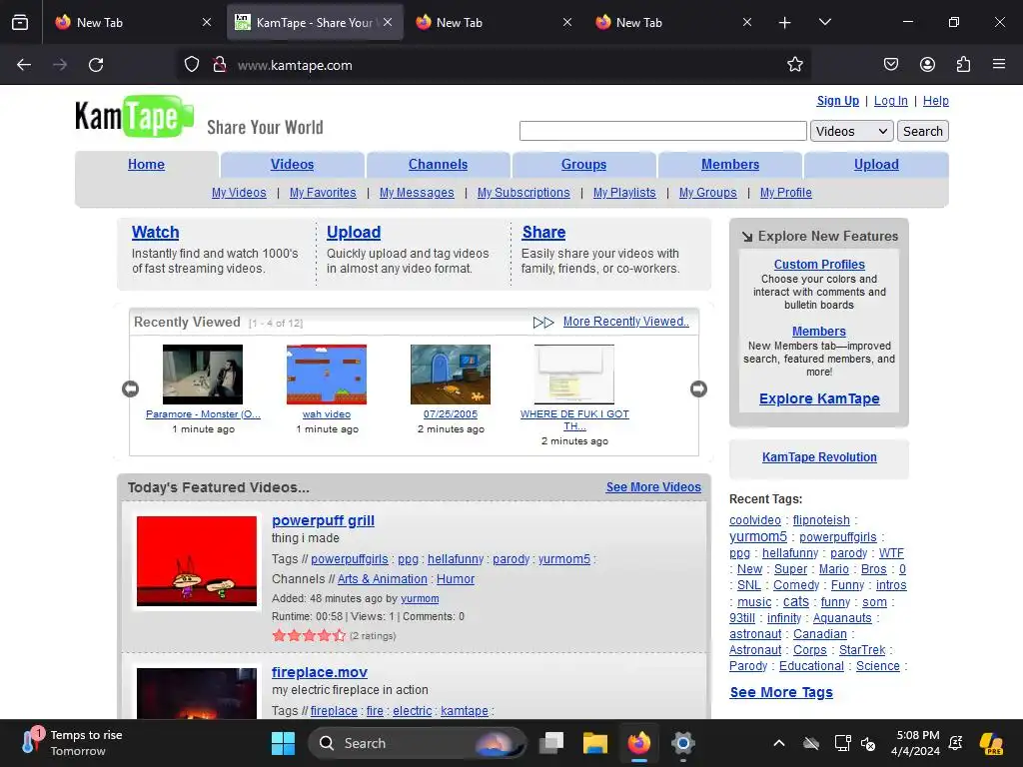The image size is (1023, 767).
Task: Click the Search button
Action: click(922, 131)
